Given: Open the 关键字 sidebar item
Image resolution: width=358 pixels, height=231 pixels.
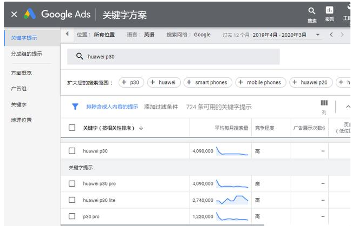Looking at the screenshot, I should tap(19, 104).
